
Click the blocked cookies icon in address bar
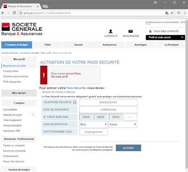pyautogui.click(x=167, y=13)
